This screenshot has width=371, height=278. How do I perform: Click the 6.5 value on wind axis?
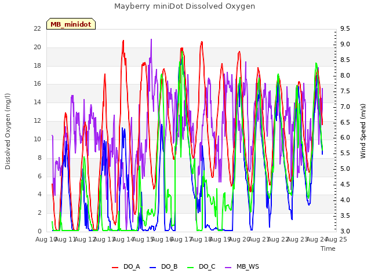(345, 122)
